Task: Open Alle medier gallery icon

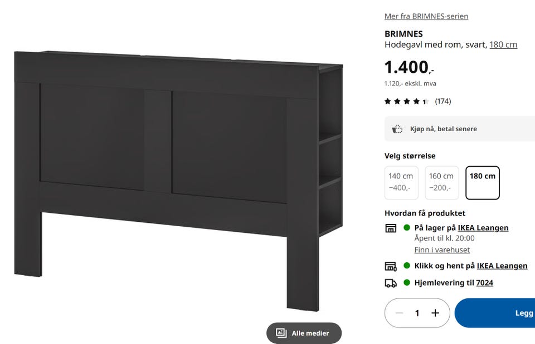Action: click(281, 333)
